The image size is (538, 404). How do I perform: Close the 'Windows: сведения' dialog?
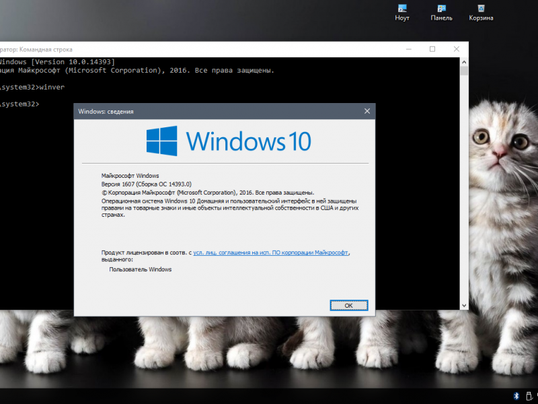tap(367, 111)
